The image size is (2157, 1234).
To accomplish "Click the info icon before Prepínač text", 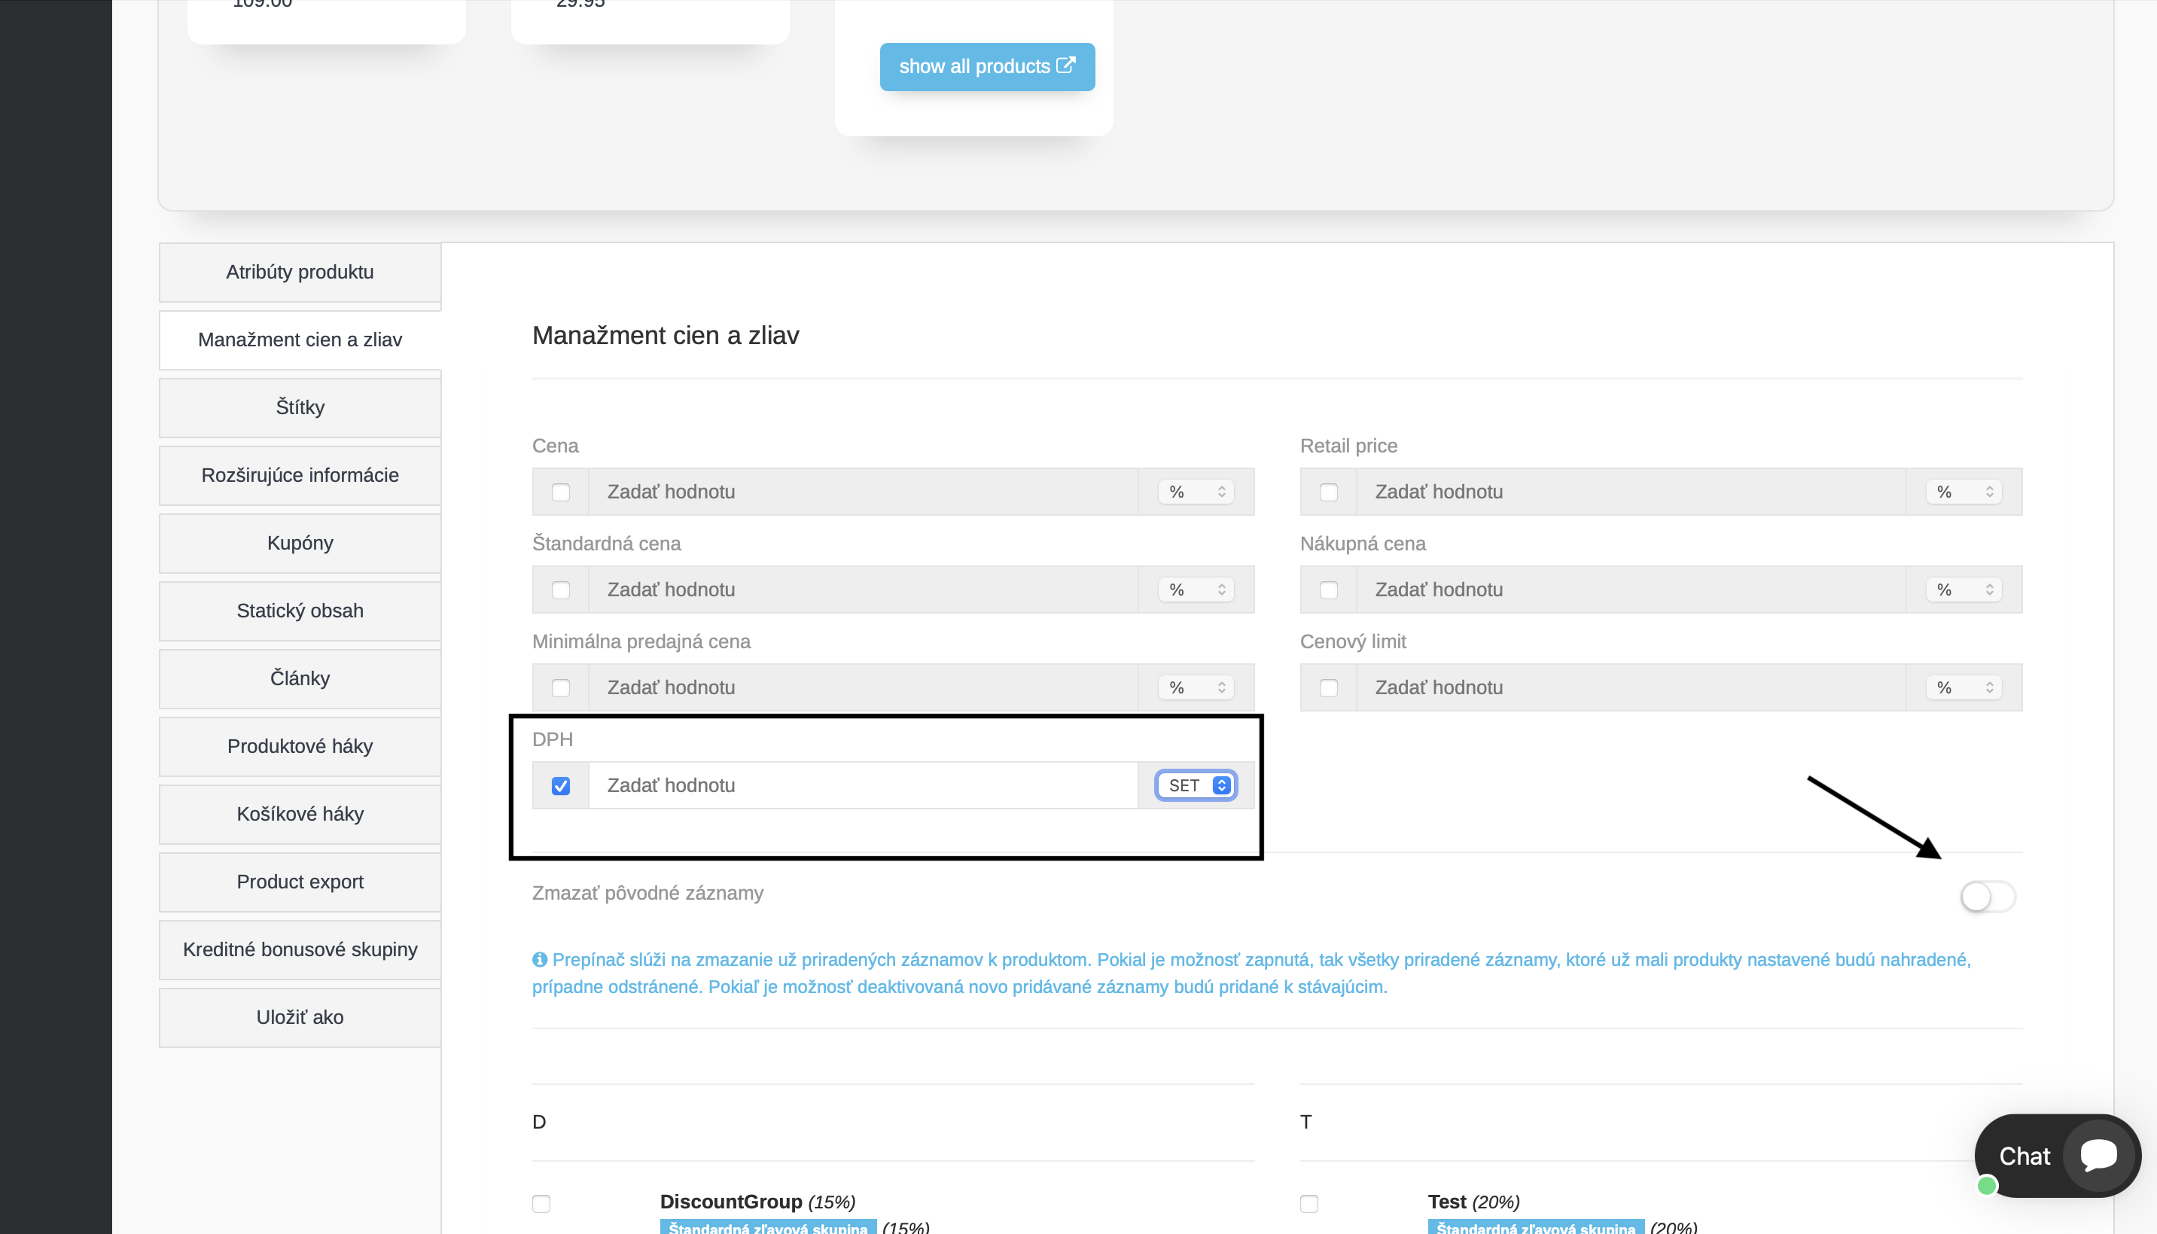I will [539, 959].
